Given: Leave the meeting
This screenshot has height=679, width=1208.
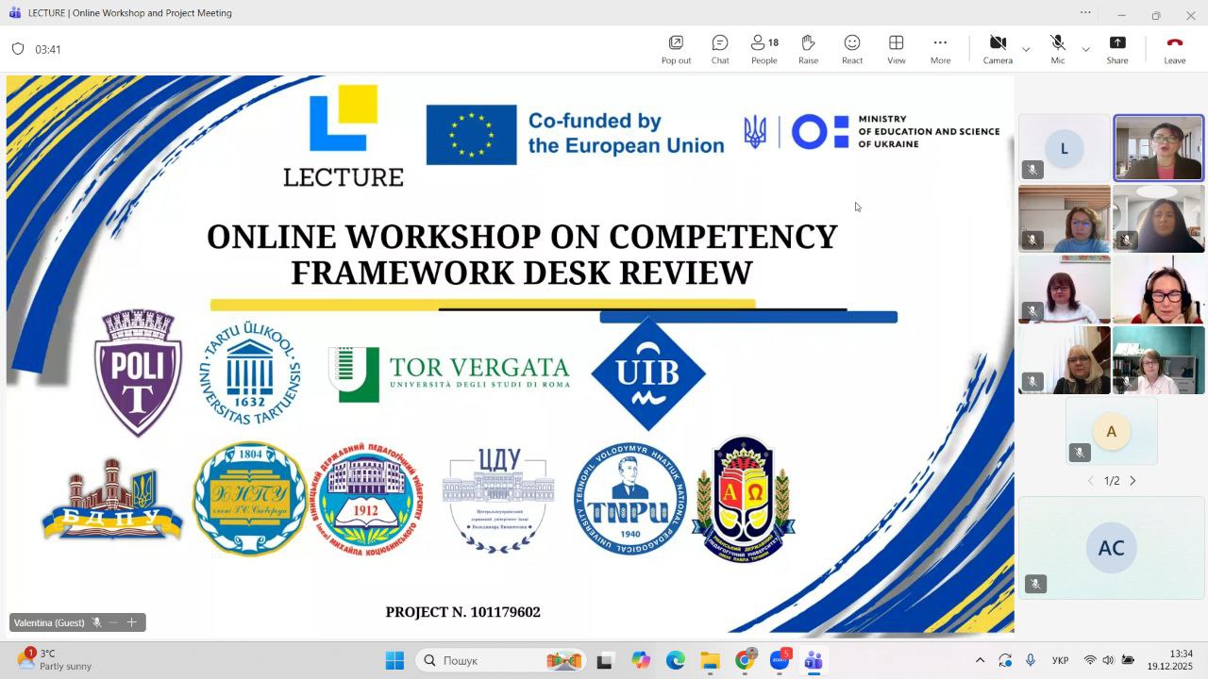Looking at the screenshot, I should [1174, 49].
